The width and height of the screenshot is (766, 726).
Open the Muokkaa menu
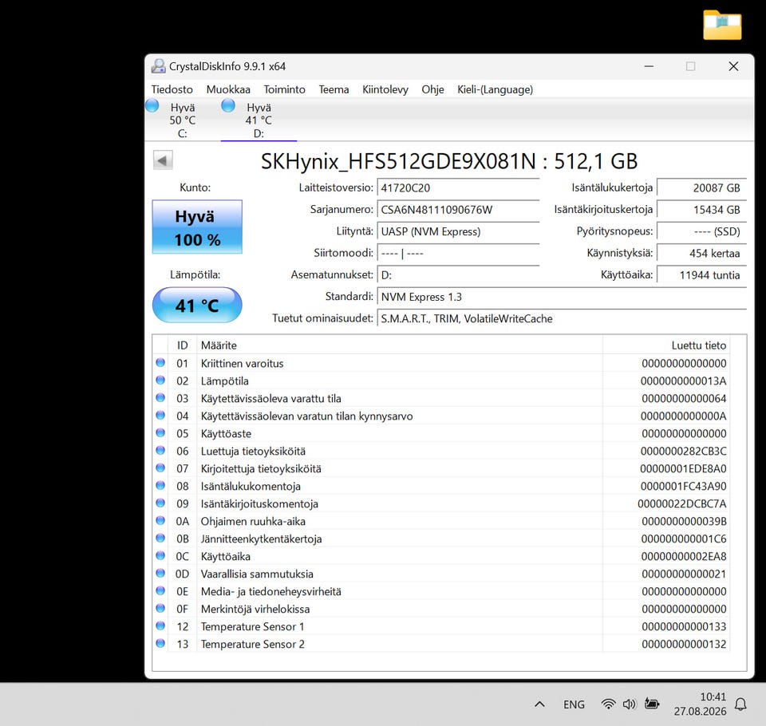[x=228, y=89]
